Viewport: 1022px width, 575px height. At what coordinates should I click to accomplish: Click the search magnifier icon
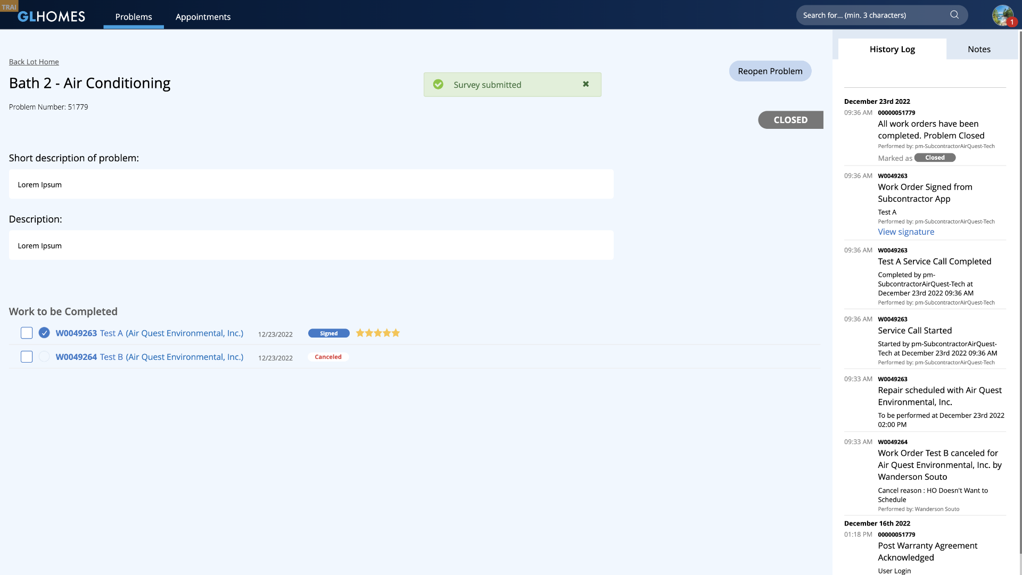coord(954,15)
